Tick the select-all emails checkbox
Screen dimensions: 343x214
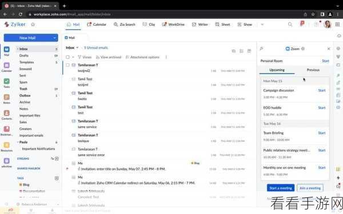pos(67,57)
